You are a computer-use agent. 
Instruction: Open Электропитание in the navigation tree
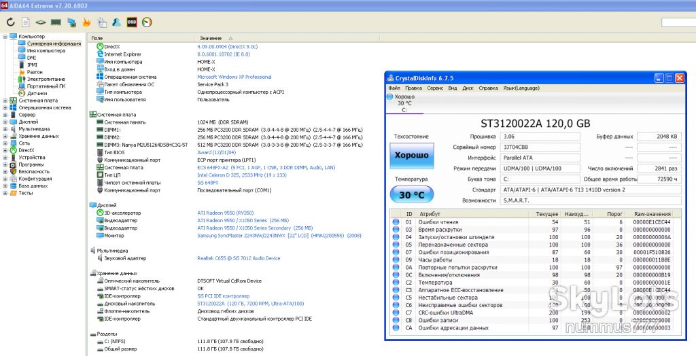[46, 79]
